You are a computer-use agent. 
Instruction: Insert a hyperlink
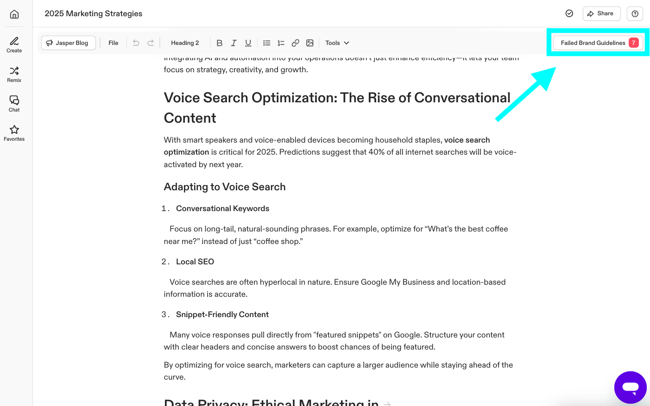coord(296,43)
